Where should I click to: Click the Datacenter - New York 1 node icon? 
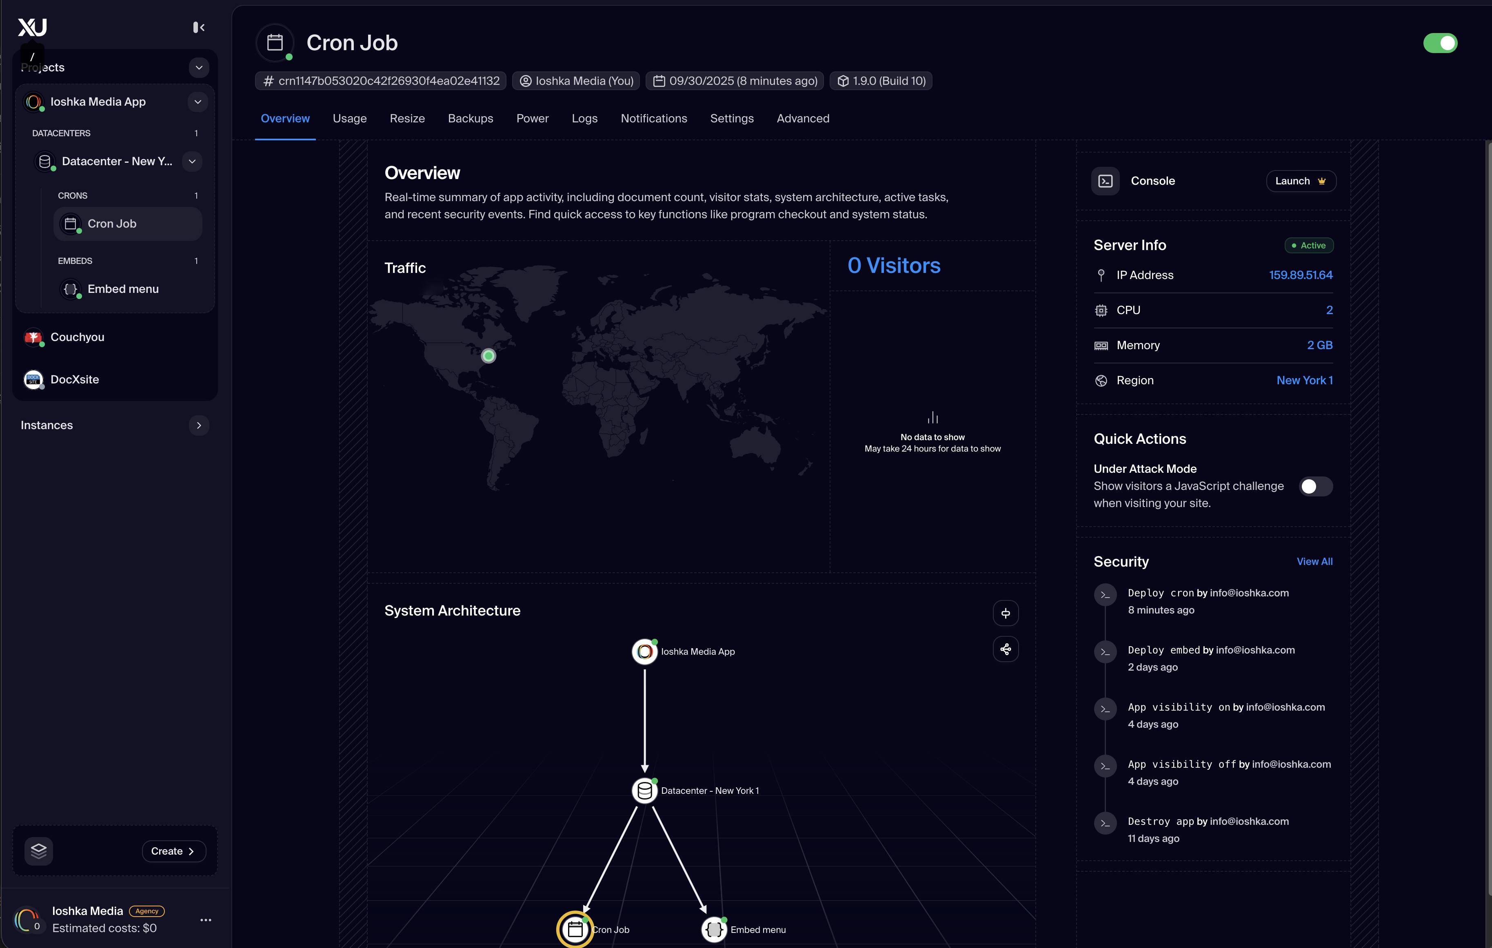click(x=644, y=791)
